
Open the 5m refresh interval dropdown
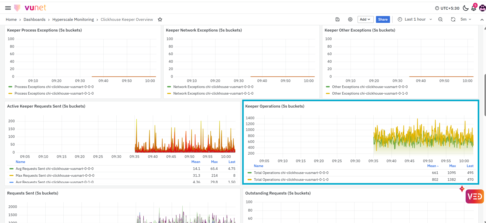point(466,20)
